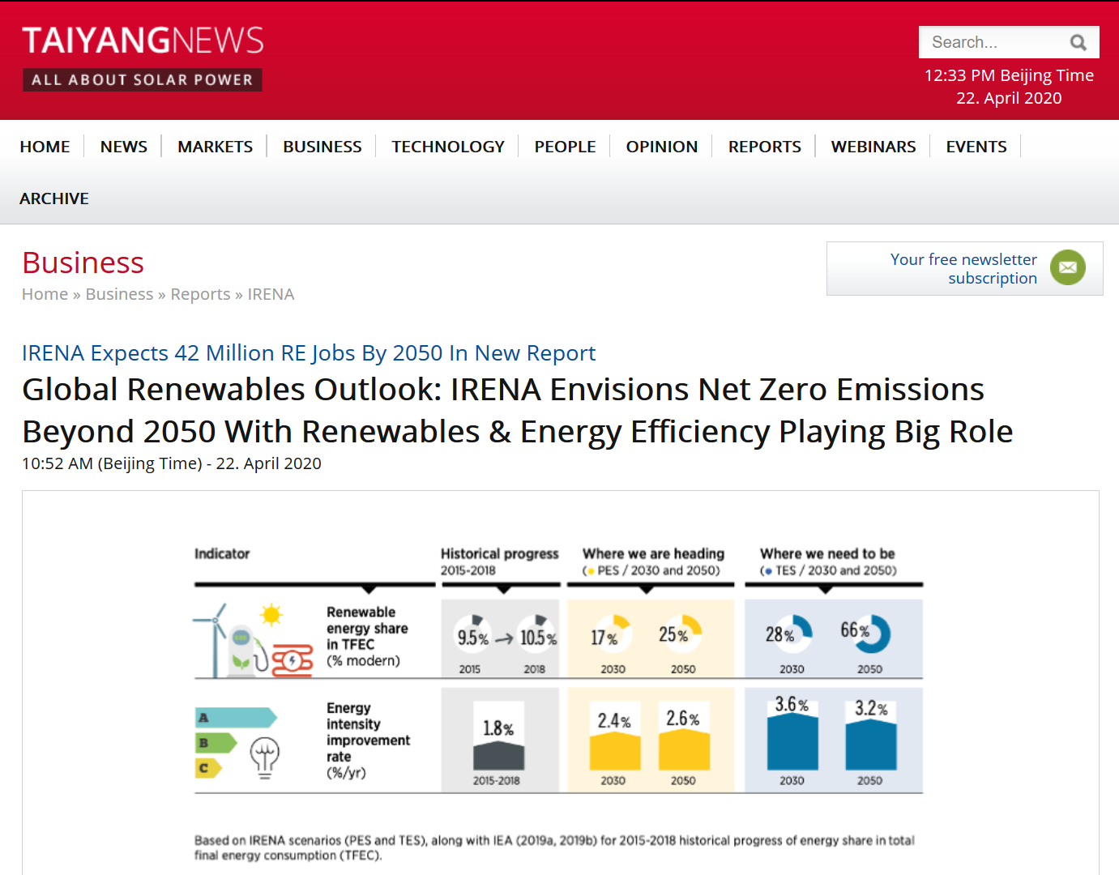
Task: Open Your free newsletter subscription link
Action: click(x=963, y=269)
